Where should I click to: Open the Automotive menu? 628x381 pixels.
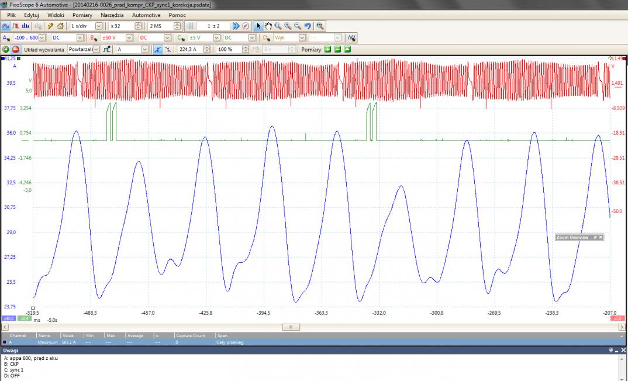(146, 14)
